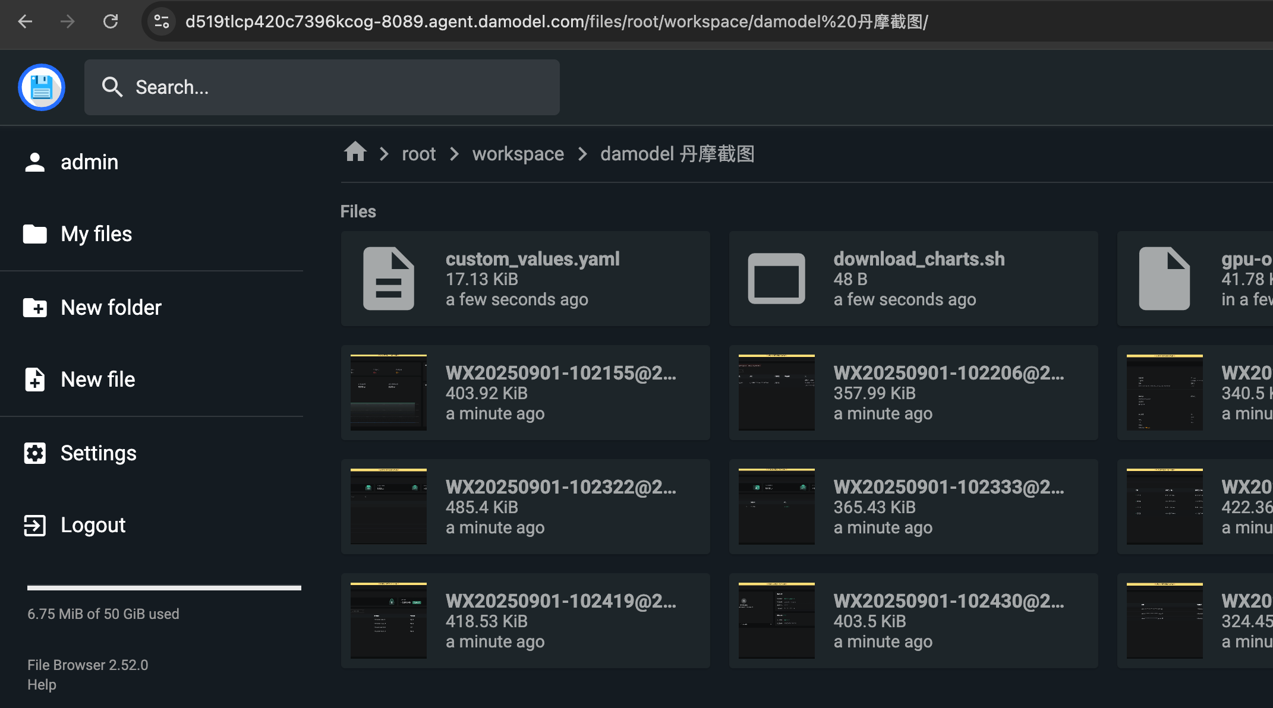1273x708 pixels.
Task: Create a New folder
Action: (x=111, y=307)
